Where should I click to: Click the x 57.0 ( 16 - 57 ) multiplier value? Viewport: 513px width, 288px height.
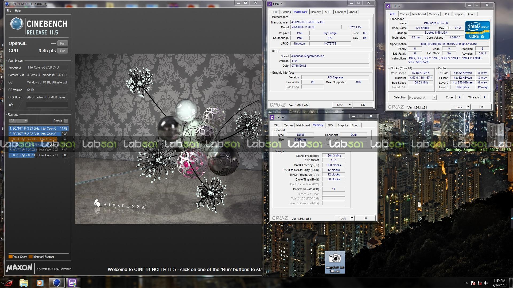point(421,78)
